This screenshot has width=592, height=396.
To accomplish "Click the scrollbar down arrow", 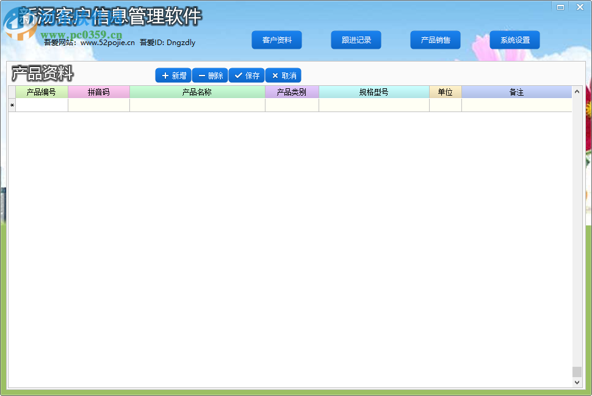I will pos(576,381).
